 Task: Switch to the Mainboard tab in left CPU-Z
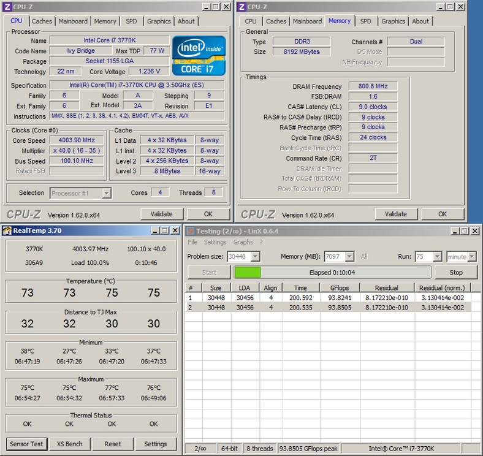(x=73, y=21)
